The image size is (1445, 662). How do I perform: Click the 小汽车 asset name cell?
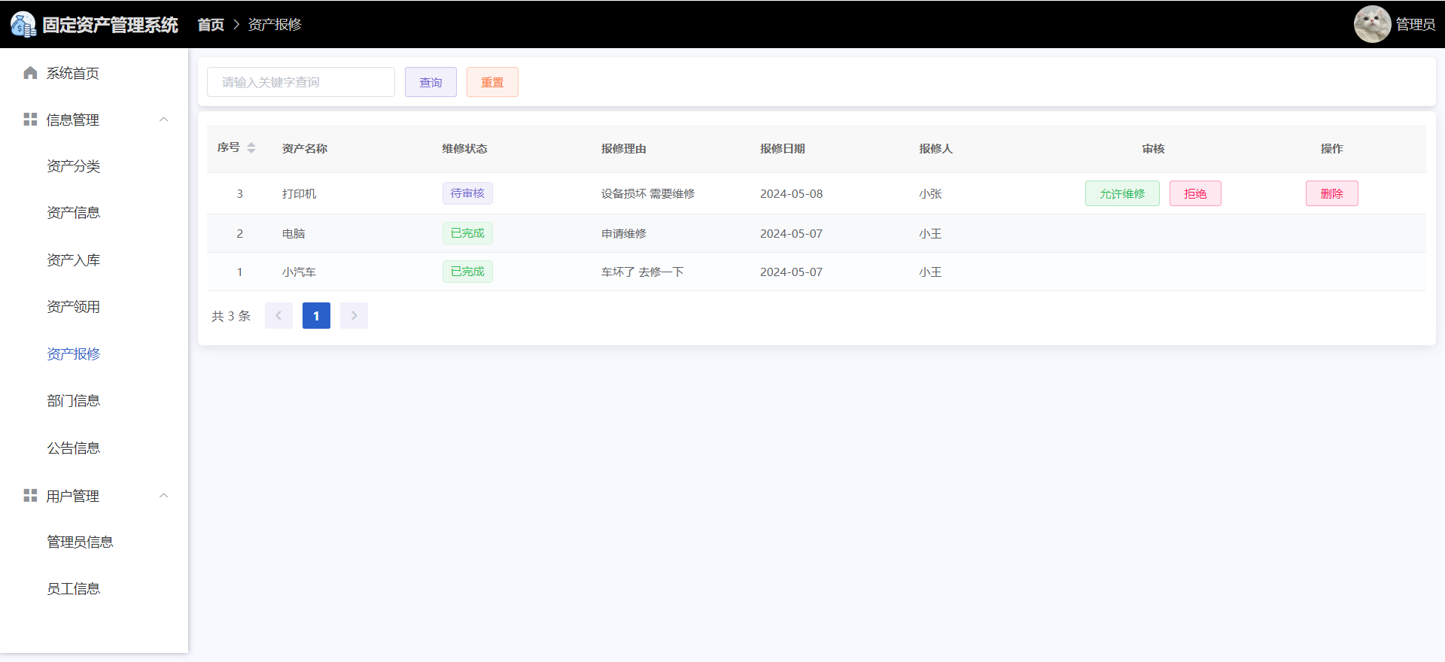coord(300,272)
